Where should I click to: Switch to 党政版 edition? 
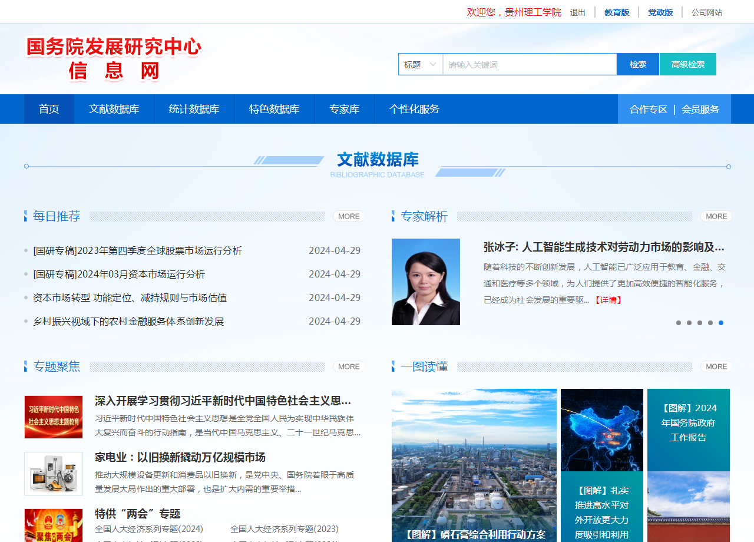click(x=660, y=12)
